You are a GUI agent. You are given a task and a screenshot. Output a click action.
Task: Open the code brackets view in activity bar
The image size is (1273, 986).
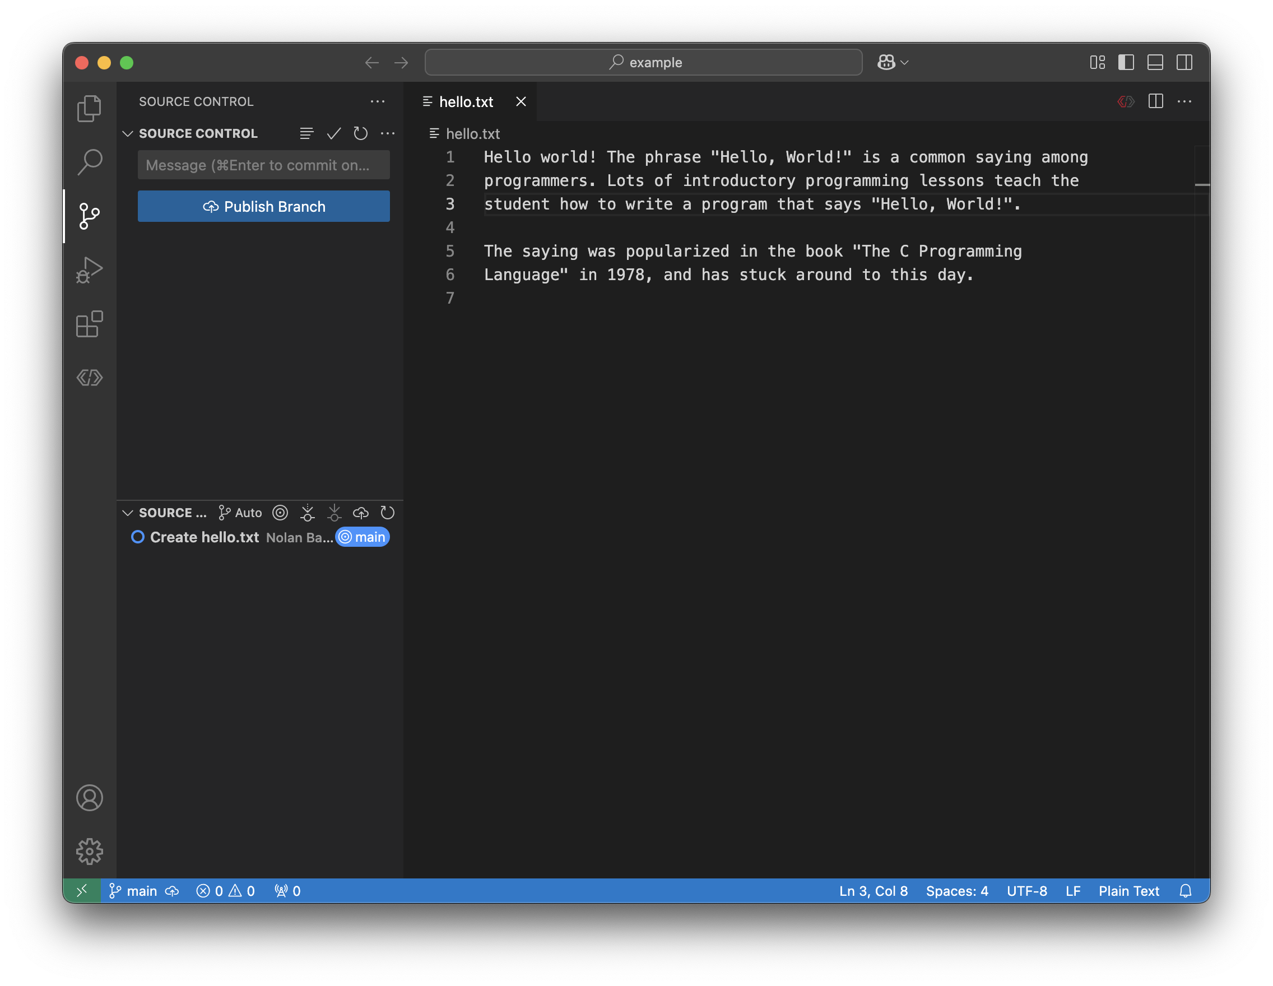click(89, 378)
